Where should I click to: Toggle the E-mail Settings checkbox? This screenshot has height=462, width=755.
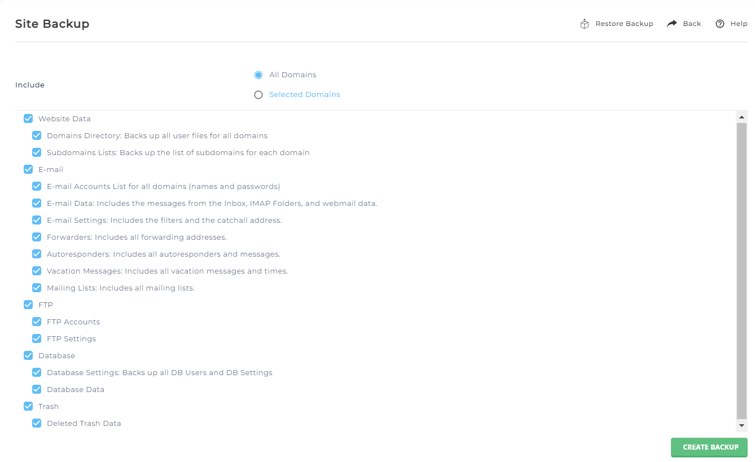point(37,220)
